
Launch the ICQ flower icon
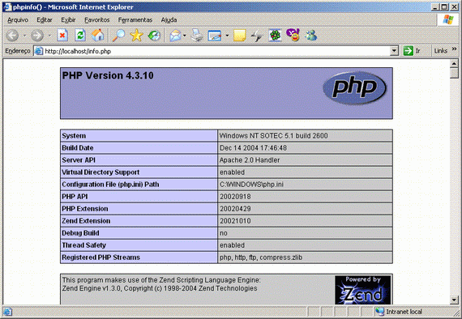pyautogui.click(x=275, y=36)
